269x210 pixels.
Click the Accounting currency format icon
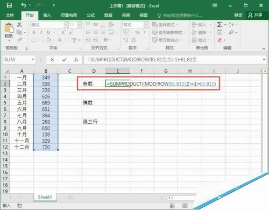pyautogui.click(x=126, y=32)
